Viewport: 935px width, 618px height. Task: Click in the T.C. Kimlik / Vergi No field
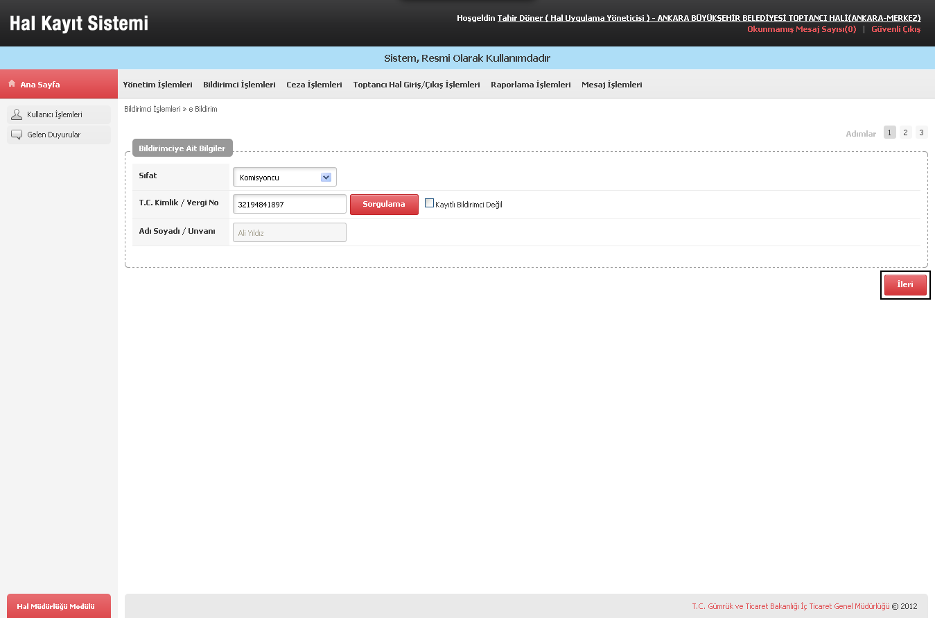click(290, 205)
